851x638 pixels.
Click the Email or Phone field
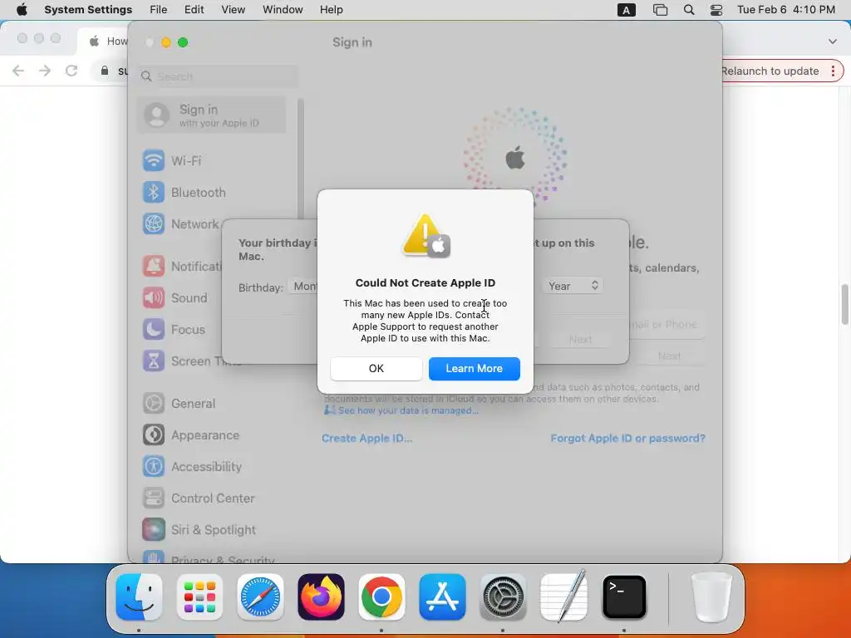[667, 325]
